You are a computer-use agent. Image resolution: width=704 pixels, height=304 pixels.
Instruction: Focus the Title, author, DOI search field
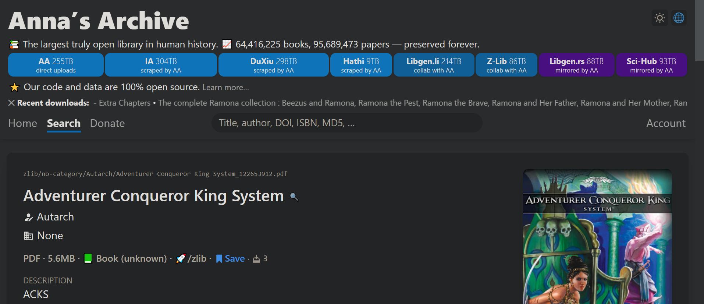pos(347,123)
